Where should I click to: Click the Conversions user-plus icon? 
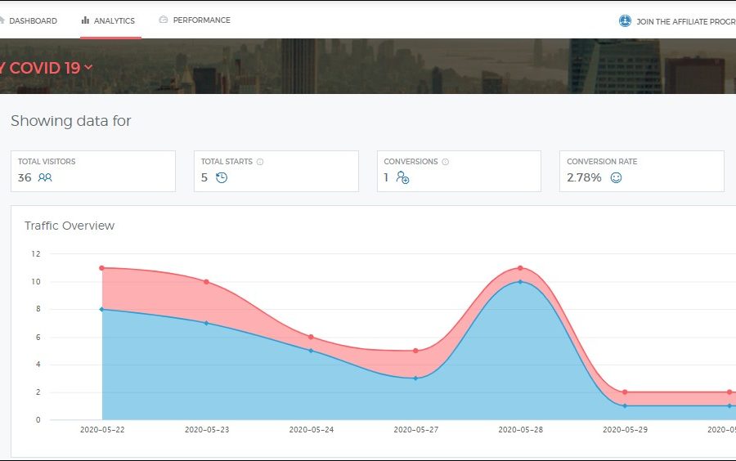(402, 177)
